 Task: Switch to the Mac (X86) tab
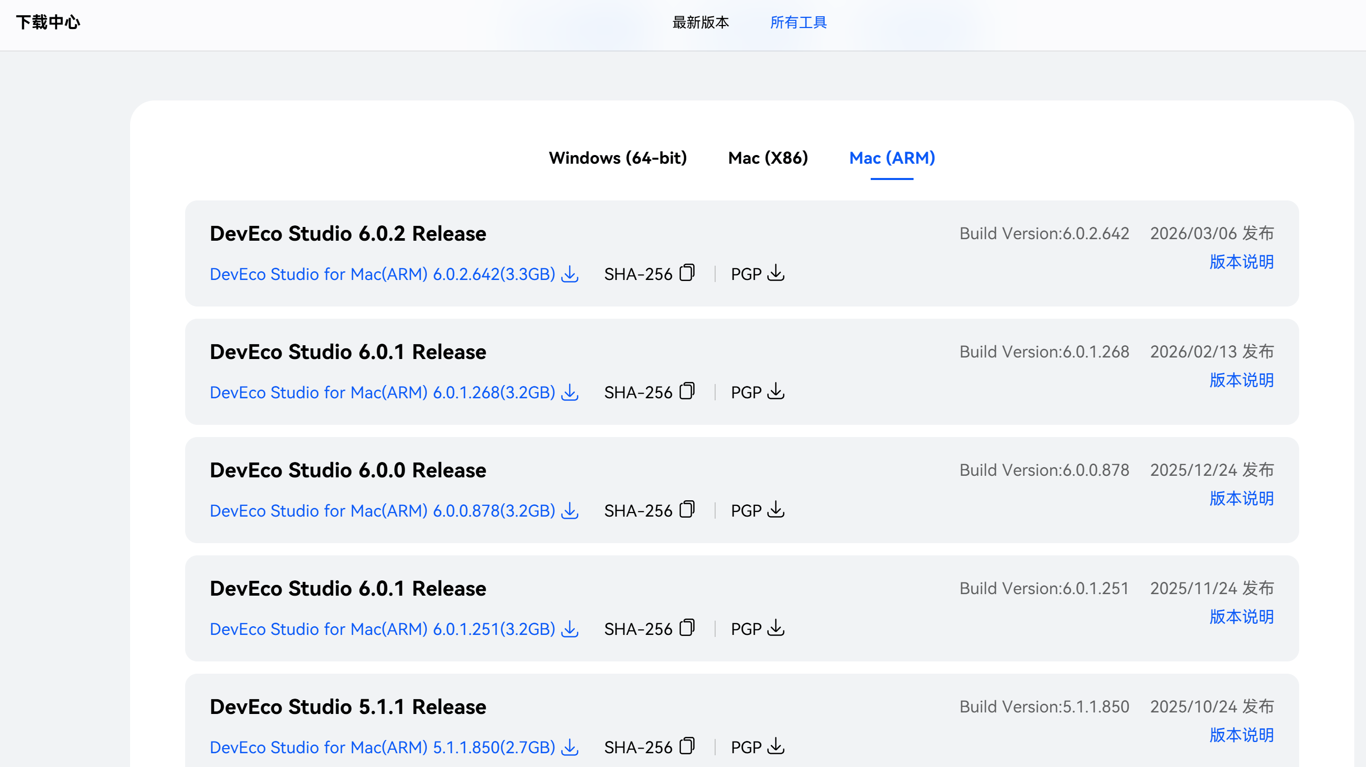(768, 158)
